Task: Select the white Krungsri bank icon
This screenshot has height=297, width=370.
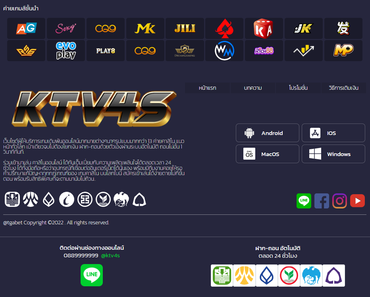Action: [31, 199]
